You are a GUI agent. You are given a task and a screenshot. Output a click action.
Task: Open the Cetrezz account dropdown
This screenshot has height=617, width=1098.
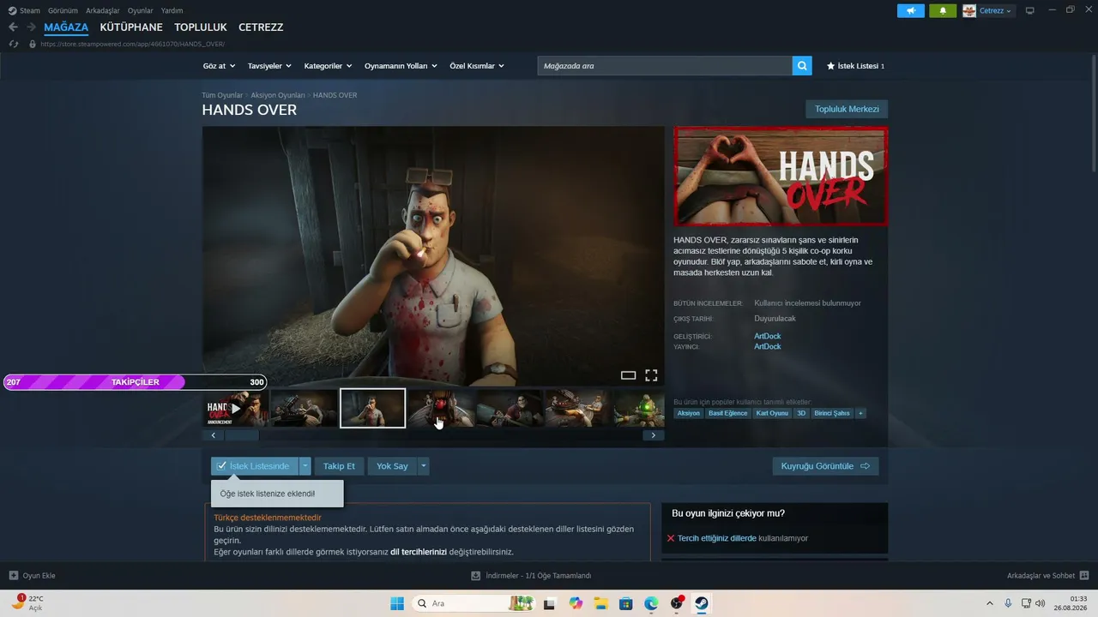click(996, 10)
